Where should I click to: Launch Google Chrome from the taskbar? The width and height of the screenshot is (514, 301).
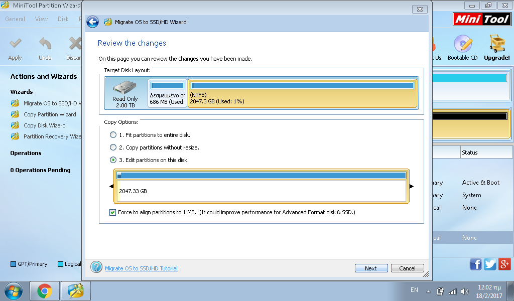click(x=45, y=291)
